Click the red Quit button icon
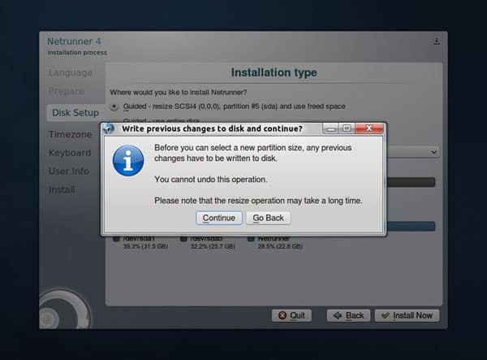This screenshot has height=360, width=487. [x=282, y=315]
